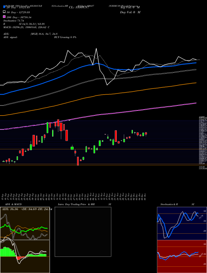The width and height of the screenshot is (207, 273).
Task: Click the 'BUY Growing @ 3%' ADX signal
Action: (x=65, y=37)
